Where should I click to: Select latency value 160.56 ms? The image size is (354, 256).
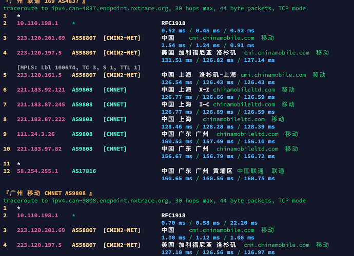(x=218, y=179)
